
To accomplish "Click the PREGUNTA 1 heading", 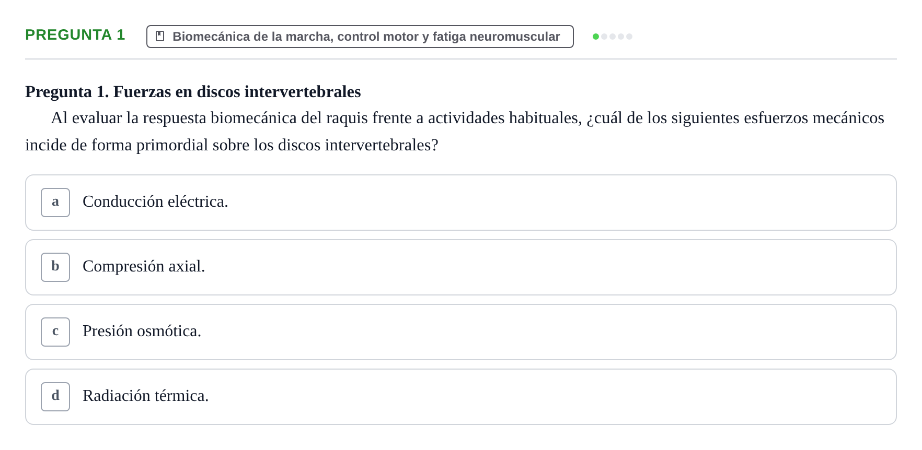I will click(x=75, y=35).
